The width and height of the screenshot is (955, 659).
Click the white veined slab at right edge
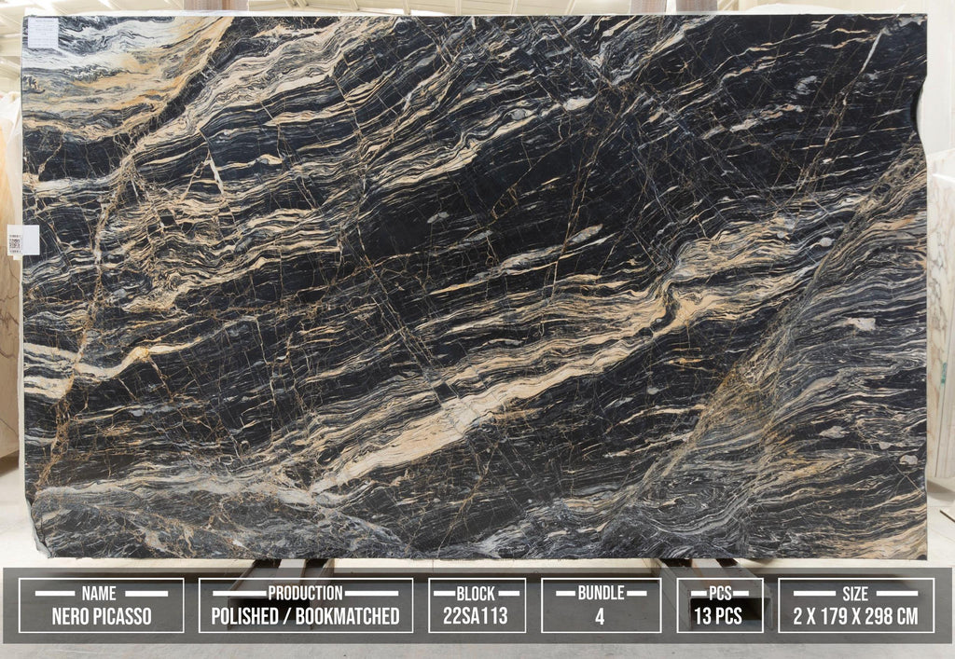pos(941,316)
